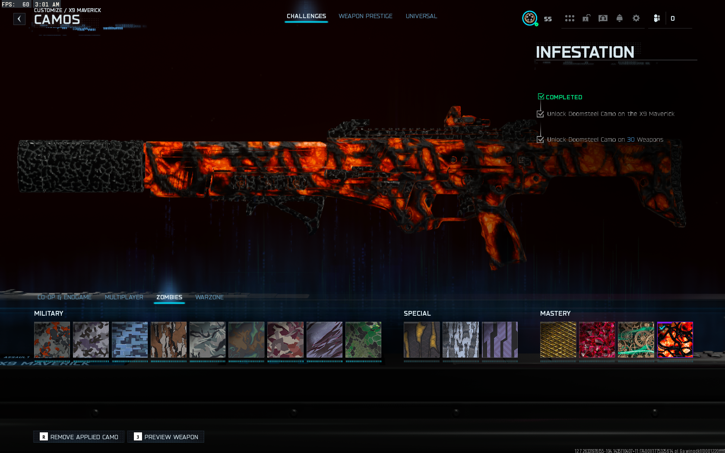Click the SPECIAL section heading
This screenshot has width=725, height=453.
point(417,313)
